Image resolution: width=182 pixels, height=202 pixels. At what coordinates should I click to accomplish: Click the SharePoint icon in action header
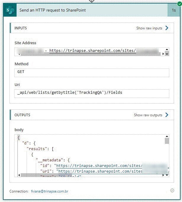tap(11, 10)
